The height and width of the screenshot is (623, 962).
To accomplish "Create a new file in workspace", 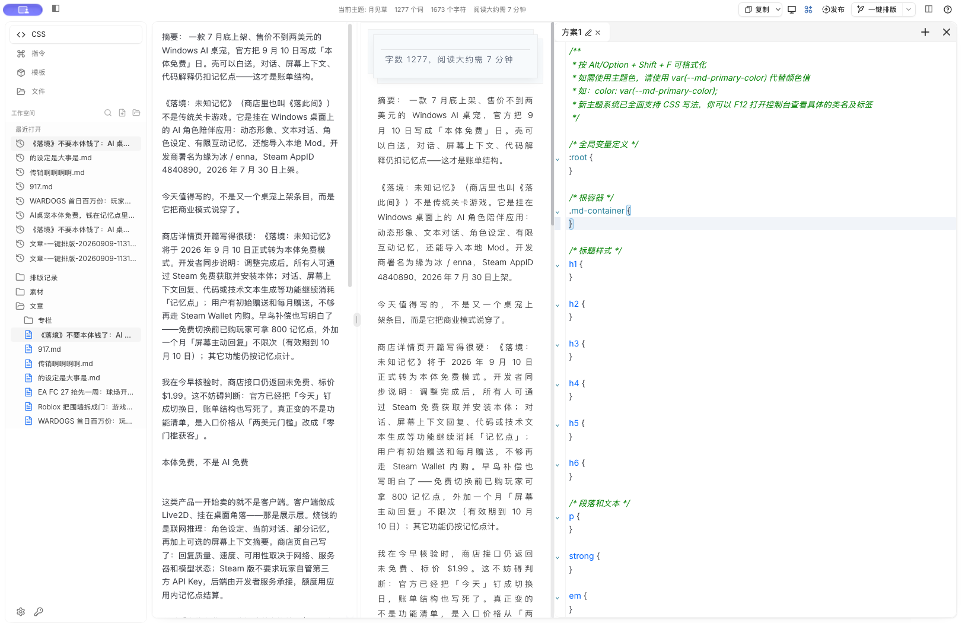I will click(x=122, y=113).
